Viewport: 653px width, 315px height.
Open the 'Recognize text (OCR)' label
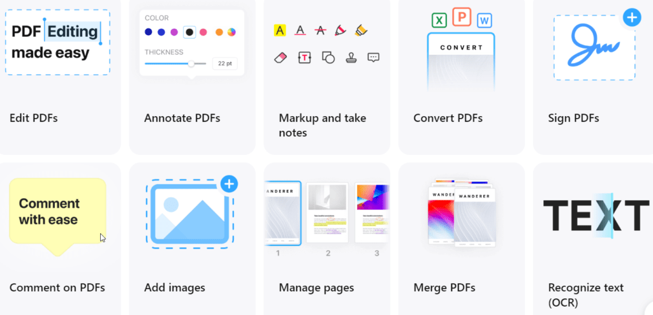point(585,295)
